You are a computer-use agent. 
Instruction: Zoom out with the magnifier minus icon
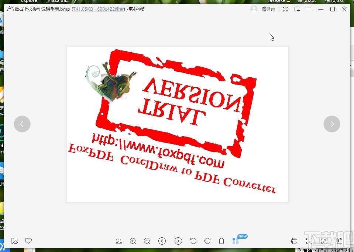(147, 241)
